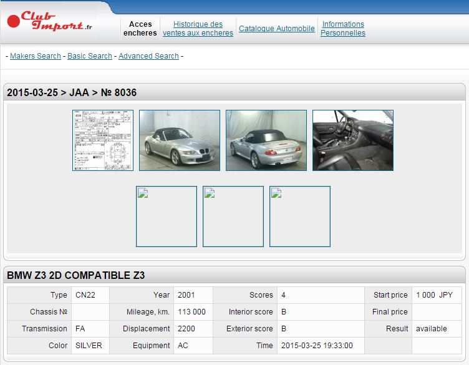
Task: Click the first broken image placeholder
Action: coord(167,217)
